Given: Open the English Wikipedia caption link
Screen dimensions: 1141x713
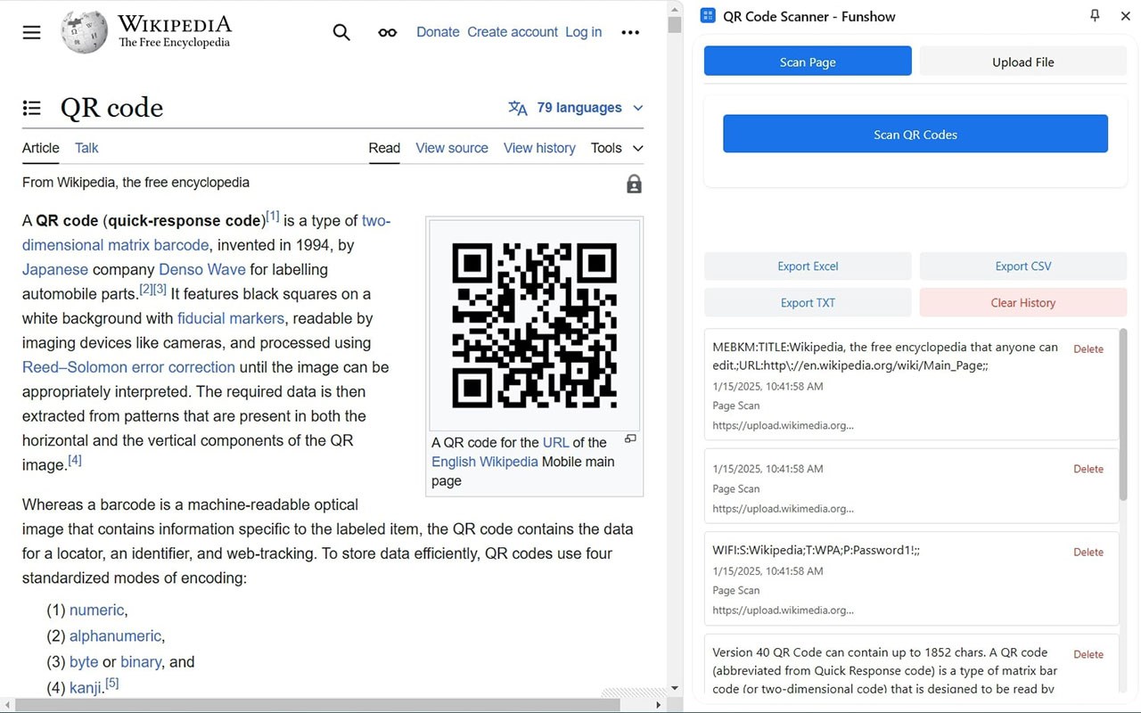Looking at the screenshot, I should tap(485, 462).
